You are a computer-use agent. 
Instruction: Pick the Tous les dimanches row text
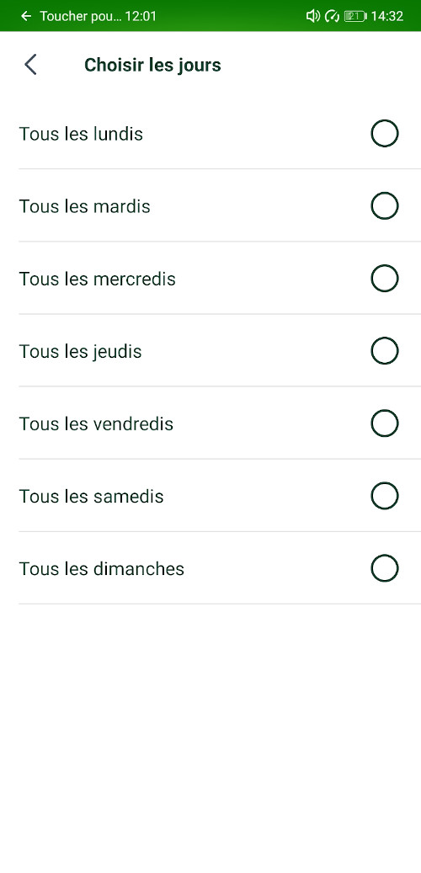tap(102, 568)
